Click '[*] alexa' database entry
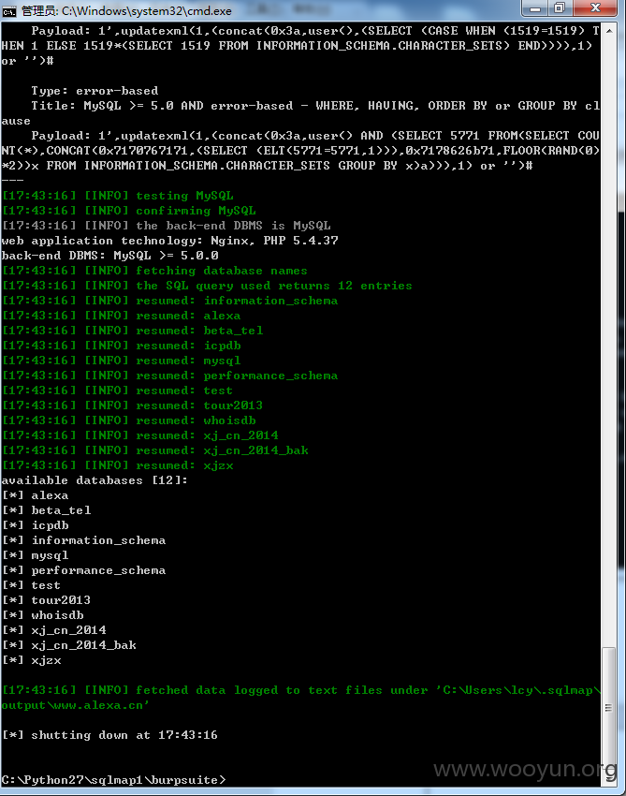Viewport: 626px width, 796px height. click(35, 495)
